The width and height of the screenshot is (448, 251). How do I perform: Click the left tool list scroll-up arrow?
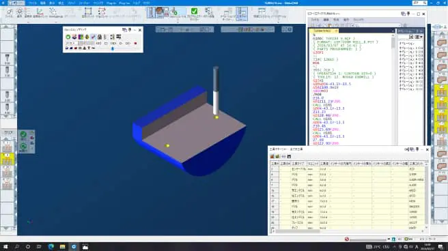tap(6, 27)
